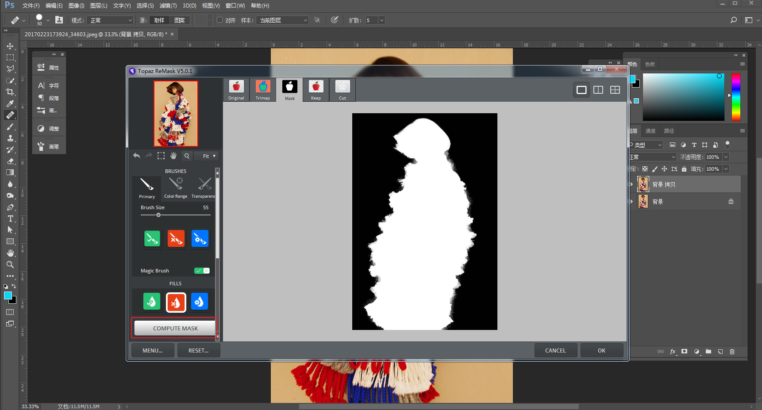Click the ReMask magnifier zoom icon
The height and width of the screenshot is (410, 762).
pyautogui.click(x=187, y=156)
